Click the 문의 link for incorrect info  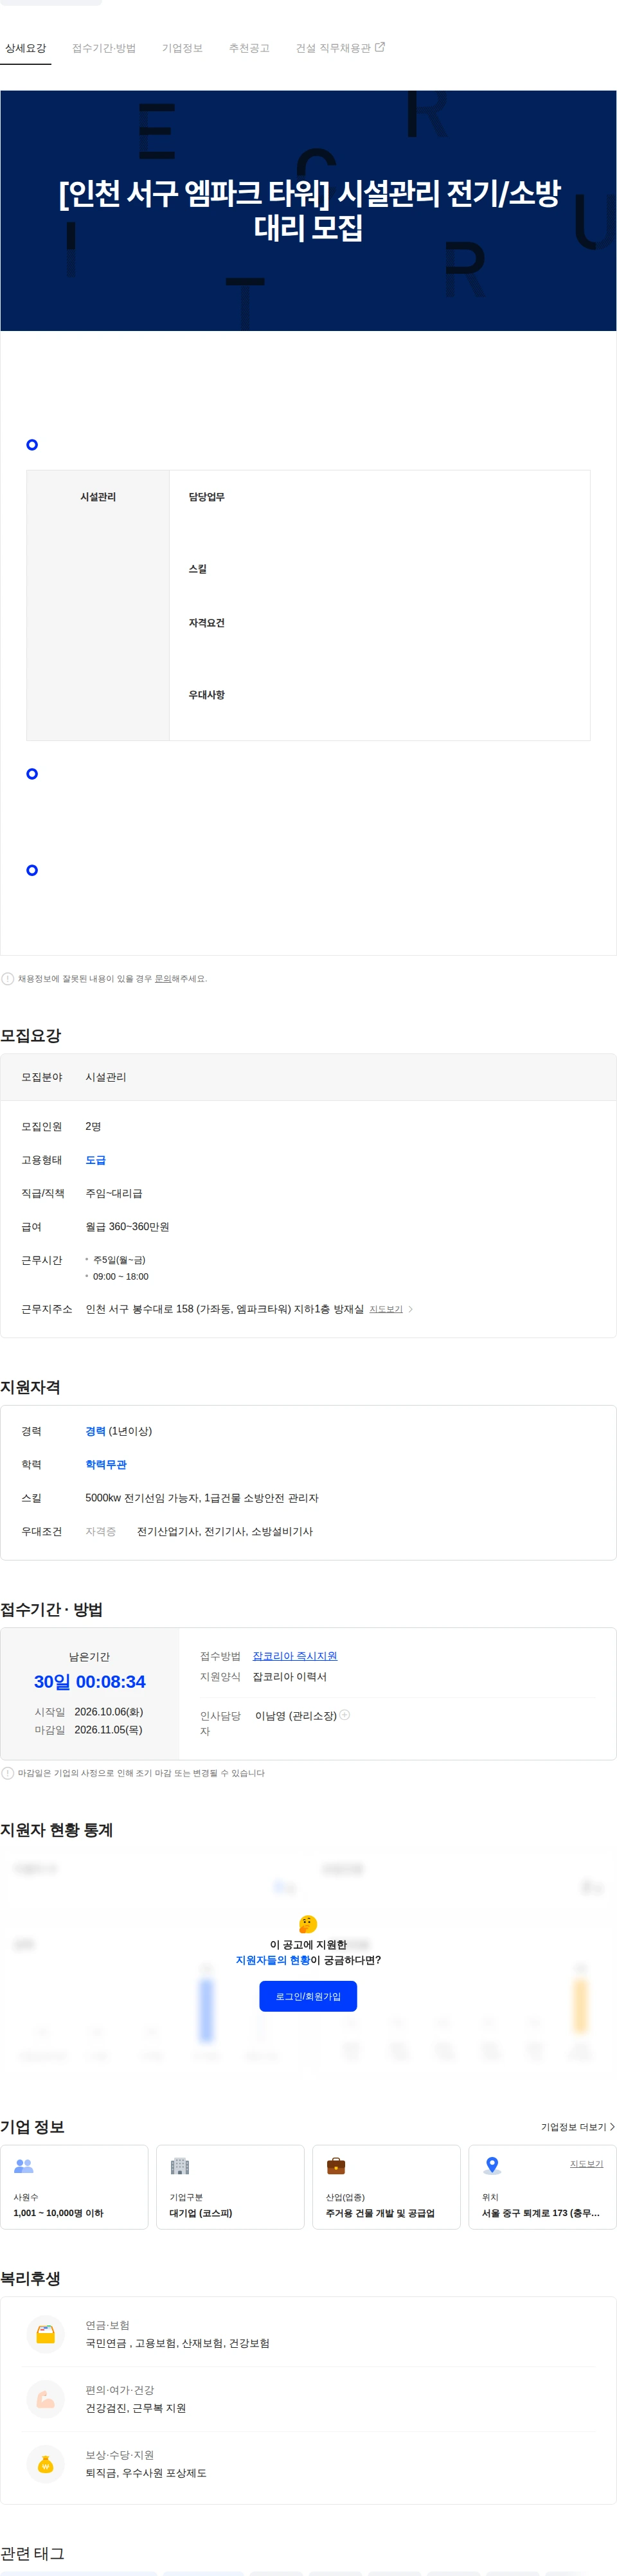click(x=163, y=979)
